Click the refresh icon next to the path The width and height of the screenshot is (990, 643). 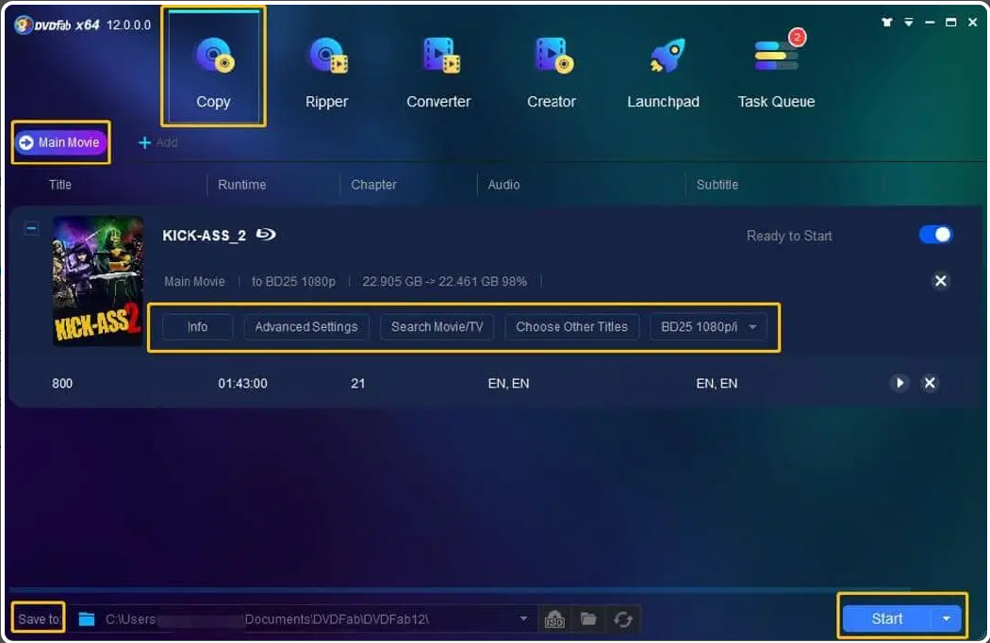[x=623, y=619]
